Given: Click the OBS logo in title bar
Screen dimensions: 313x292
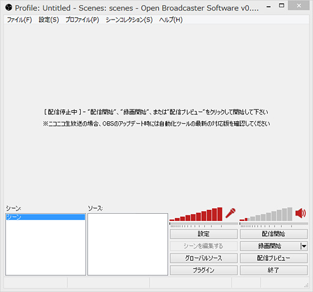Looking at the screenshot, I should [x=9, y=8].
